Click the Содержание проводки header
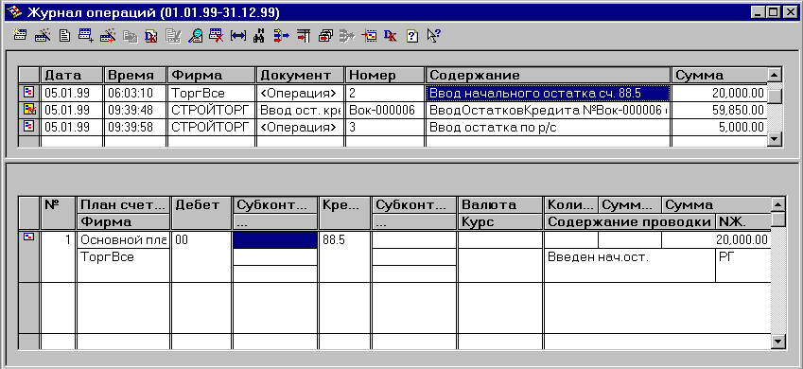 [630, 222]
